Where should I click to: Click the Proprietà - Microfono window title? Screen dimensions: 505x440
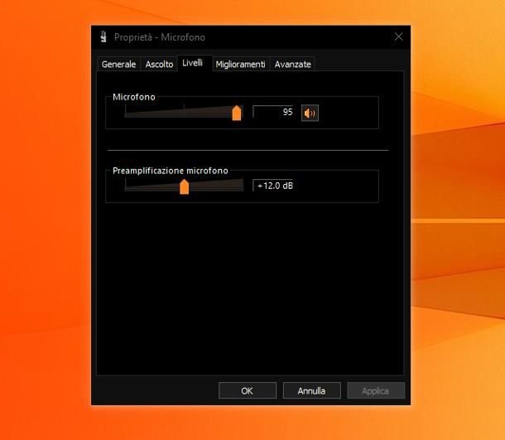point(160,37)
